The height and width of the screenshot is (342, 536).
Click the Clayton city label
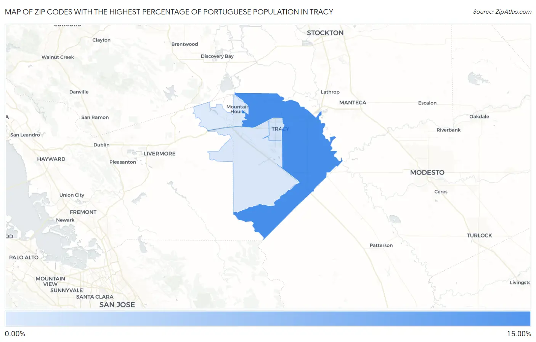coord(101,40)
